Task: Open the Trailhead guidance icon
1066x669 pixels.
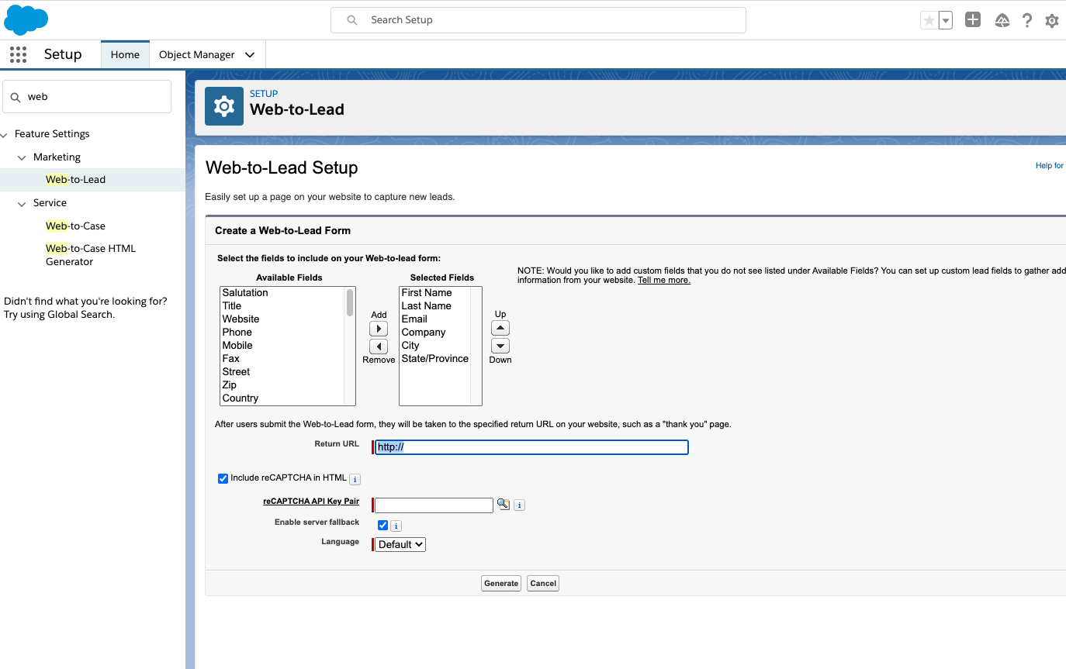Action: click(1002, 21)
